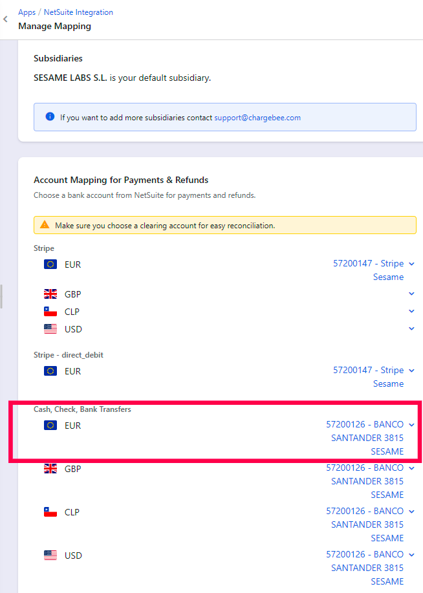Click the back chevron near Manage Mapping
423x593 pixels.
click(x=6, y=19)
